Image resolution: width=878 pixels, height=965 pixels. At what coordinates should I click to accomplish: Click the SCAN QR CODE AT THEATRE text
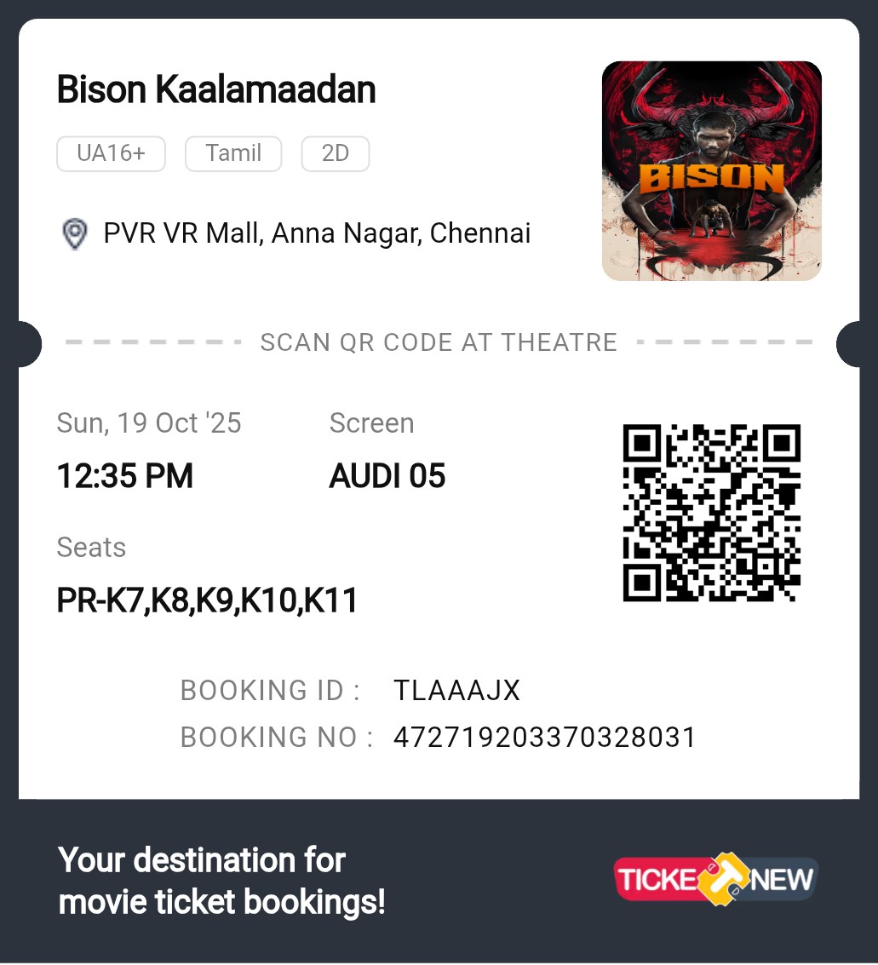click(x=439, y=342)
